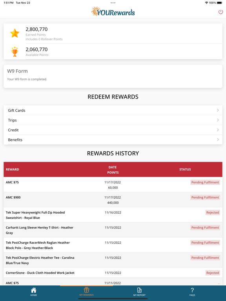
Task: Tap Rejected status for CornerStone Jacket row
Action: click(213, 273)
